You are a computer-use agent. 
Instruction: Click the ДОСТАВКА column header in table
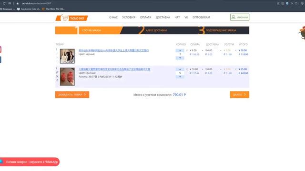coord(212,44)
